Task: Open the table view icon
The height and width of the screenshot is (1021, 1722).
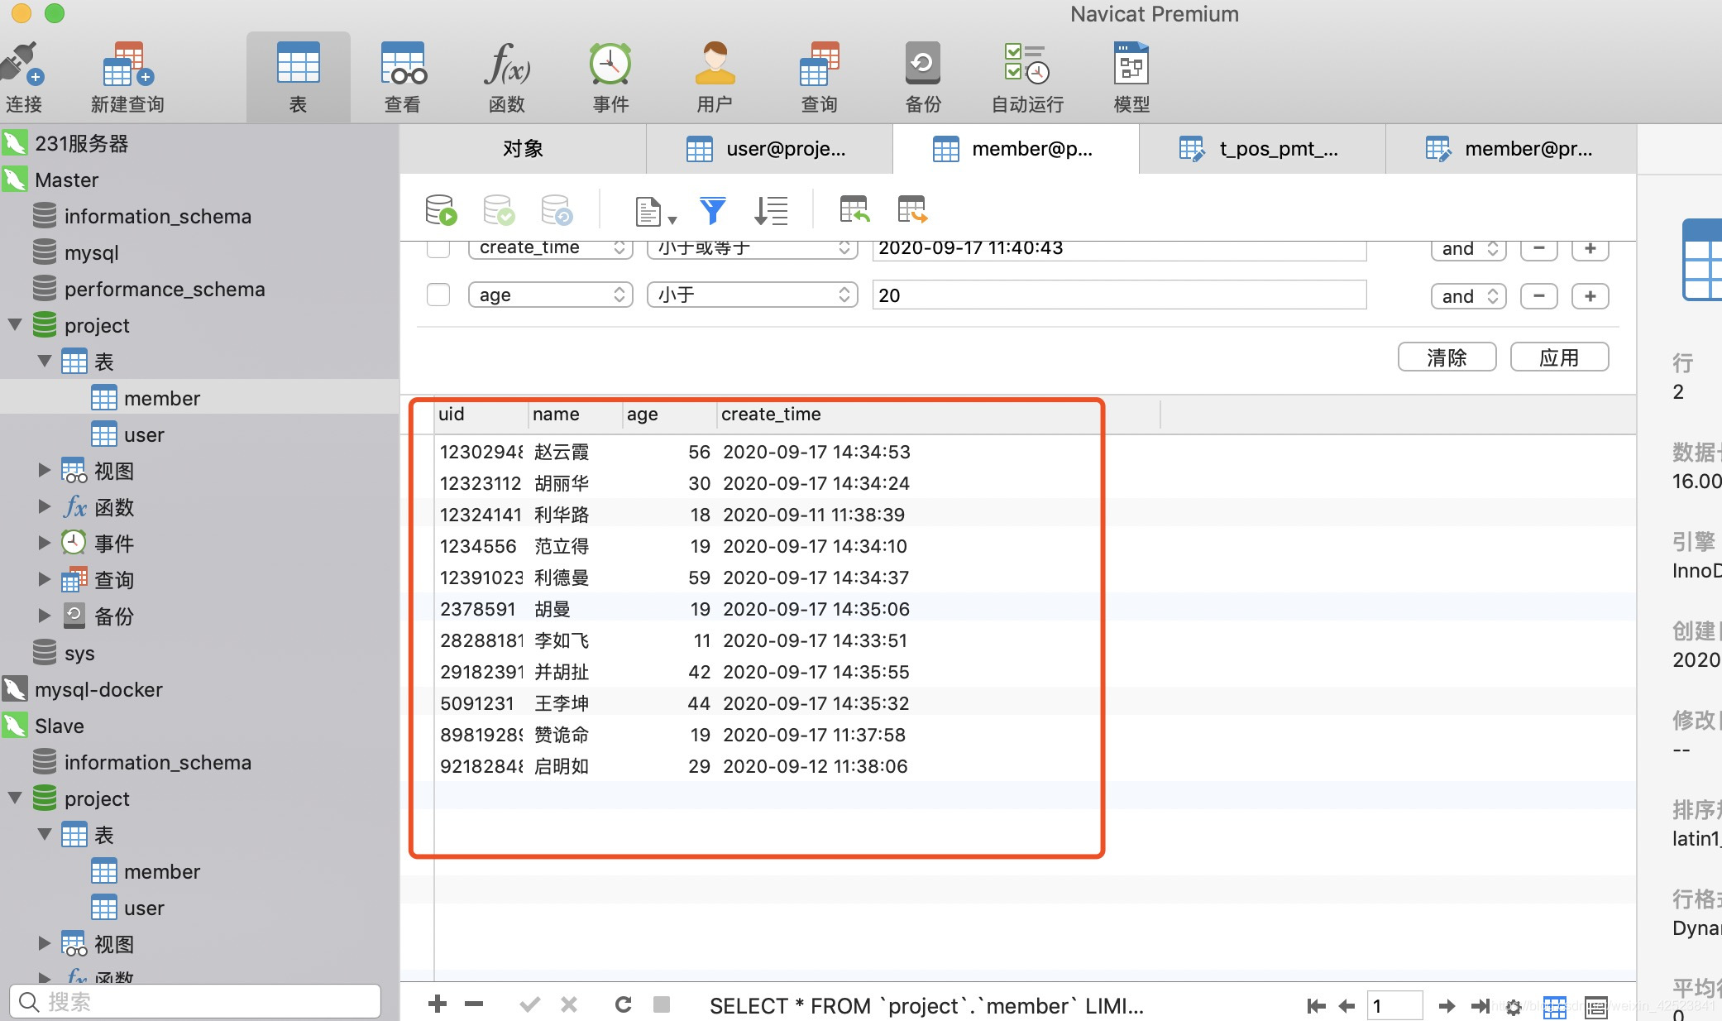Action: point(1559,1006)
